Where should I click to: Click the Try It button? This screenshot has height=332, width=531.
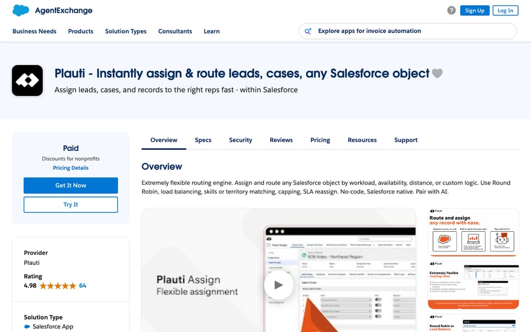(71, 205)
